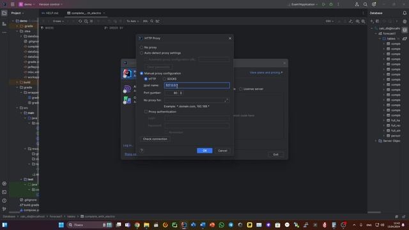Run ExamApplication with the Run icon
This screenshot has height=230, width=409.
click(x=324, y=4)
